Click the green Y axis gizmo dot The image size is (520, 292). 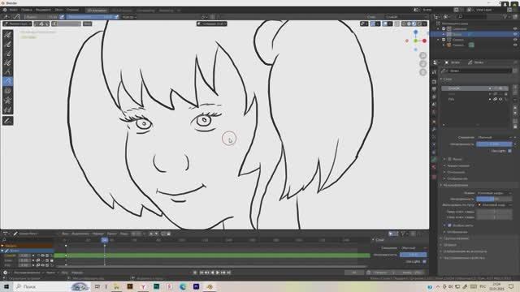[x=415, y=41]
